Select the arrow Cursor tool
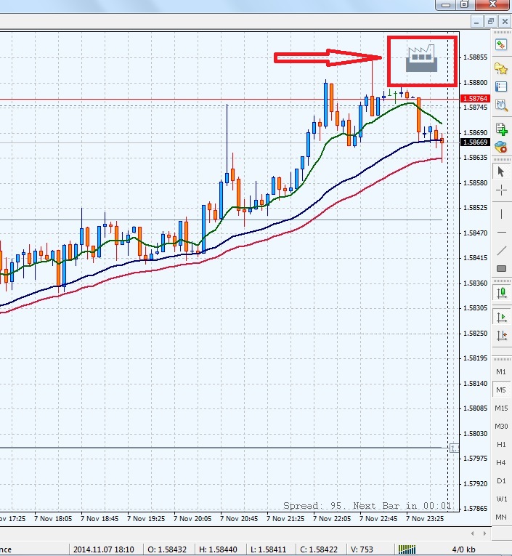The height and width of the screenshot is (556, 512). coord(501,172)
